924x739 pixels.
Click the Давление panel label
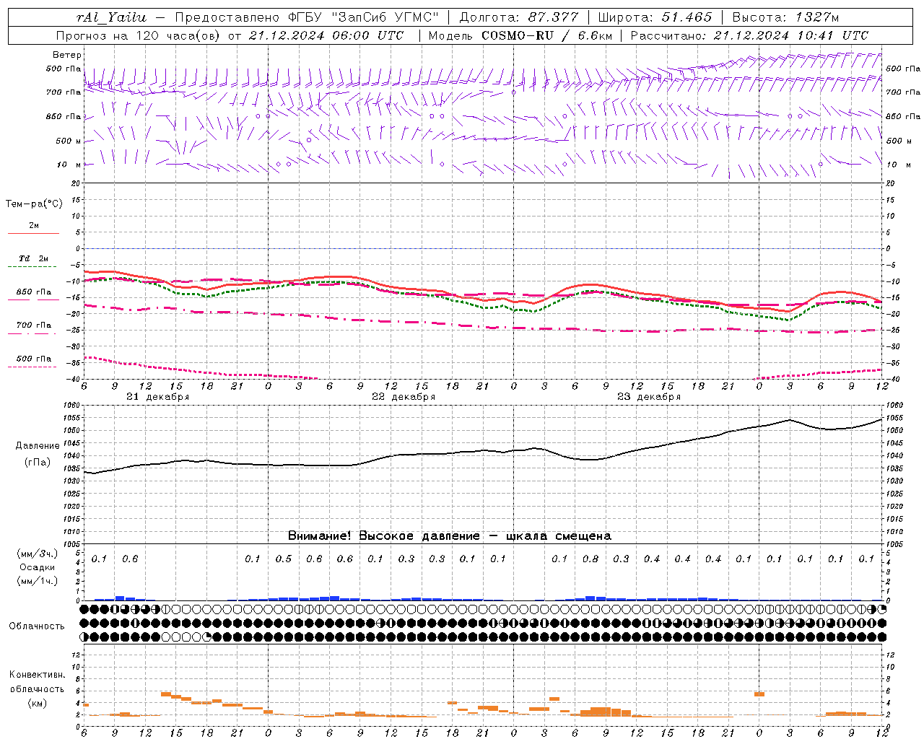[x=37, y=446]
